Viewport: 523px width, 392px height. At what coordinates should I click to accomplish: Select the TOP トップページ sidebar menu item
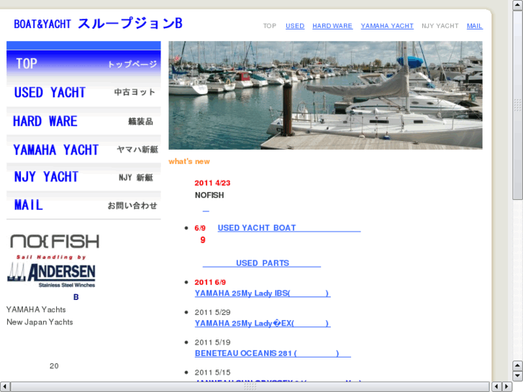83,63
